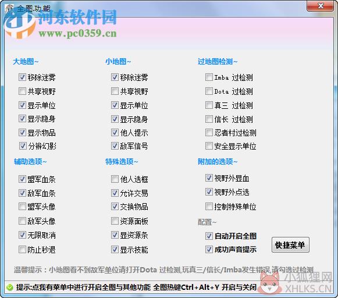
Task: Enable Imba 过检测 checkbox
Action: coord(209,77)
